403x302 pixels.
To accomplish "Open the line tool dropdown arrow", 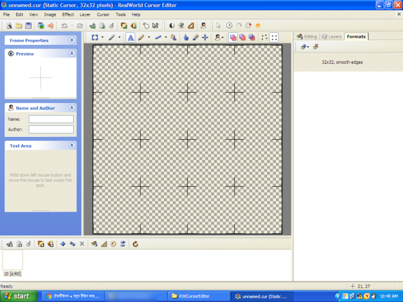I will tap(166, 37).
